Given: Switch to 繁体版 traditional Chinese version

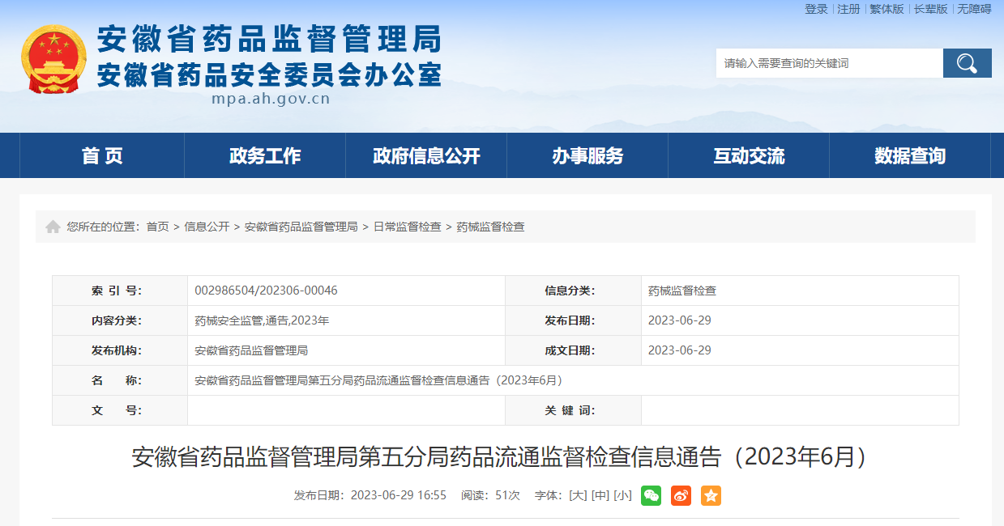Looking at the screenshot, I should tap(887, 9).
